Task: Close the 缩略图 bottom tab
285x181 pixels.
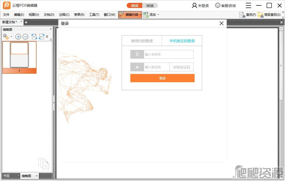Action: click(x=37, y=176)
